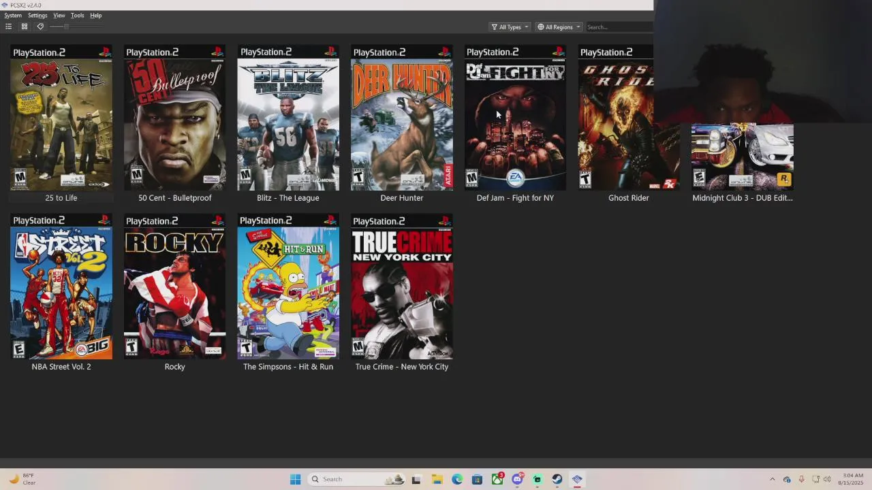The height and width of the screenshot is (490, 872).
Task: Click the 'Rocky' title text
Action: click(x=174, y=367)
